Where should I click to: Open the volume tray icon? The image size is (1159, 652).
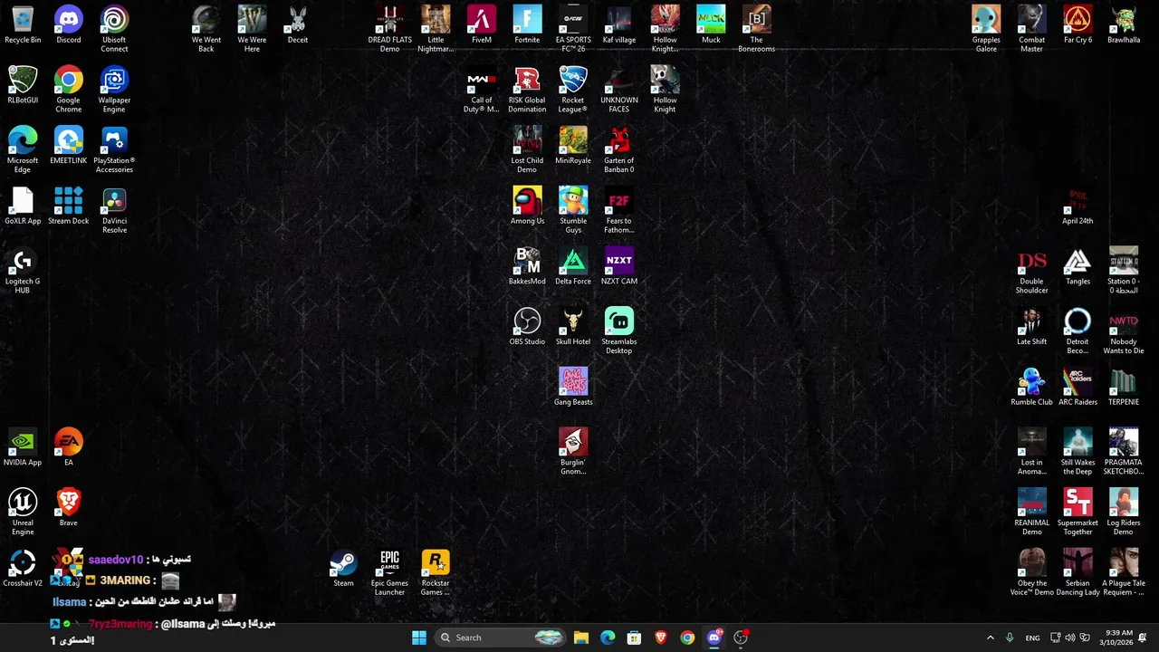(x=1070, y=638)
